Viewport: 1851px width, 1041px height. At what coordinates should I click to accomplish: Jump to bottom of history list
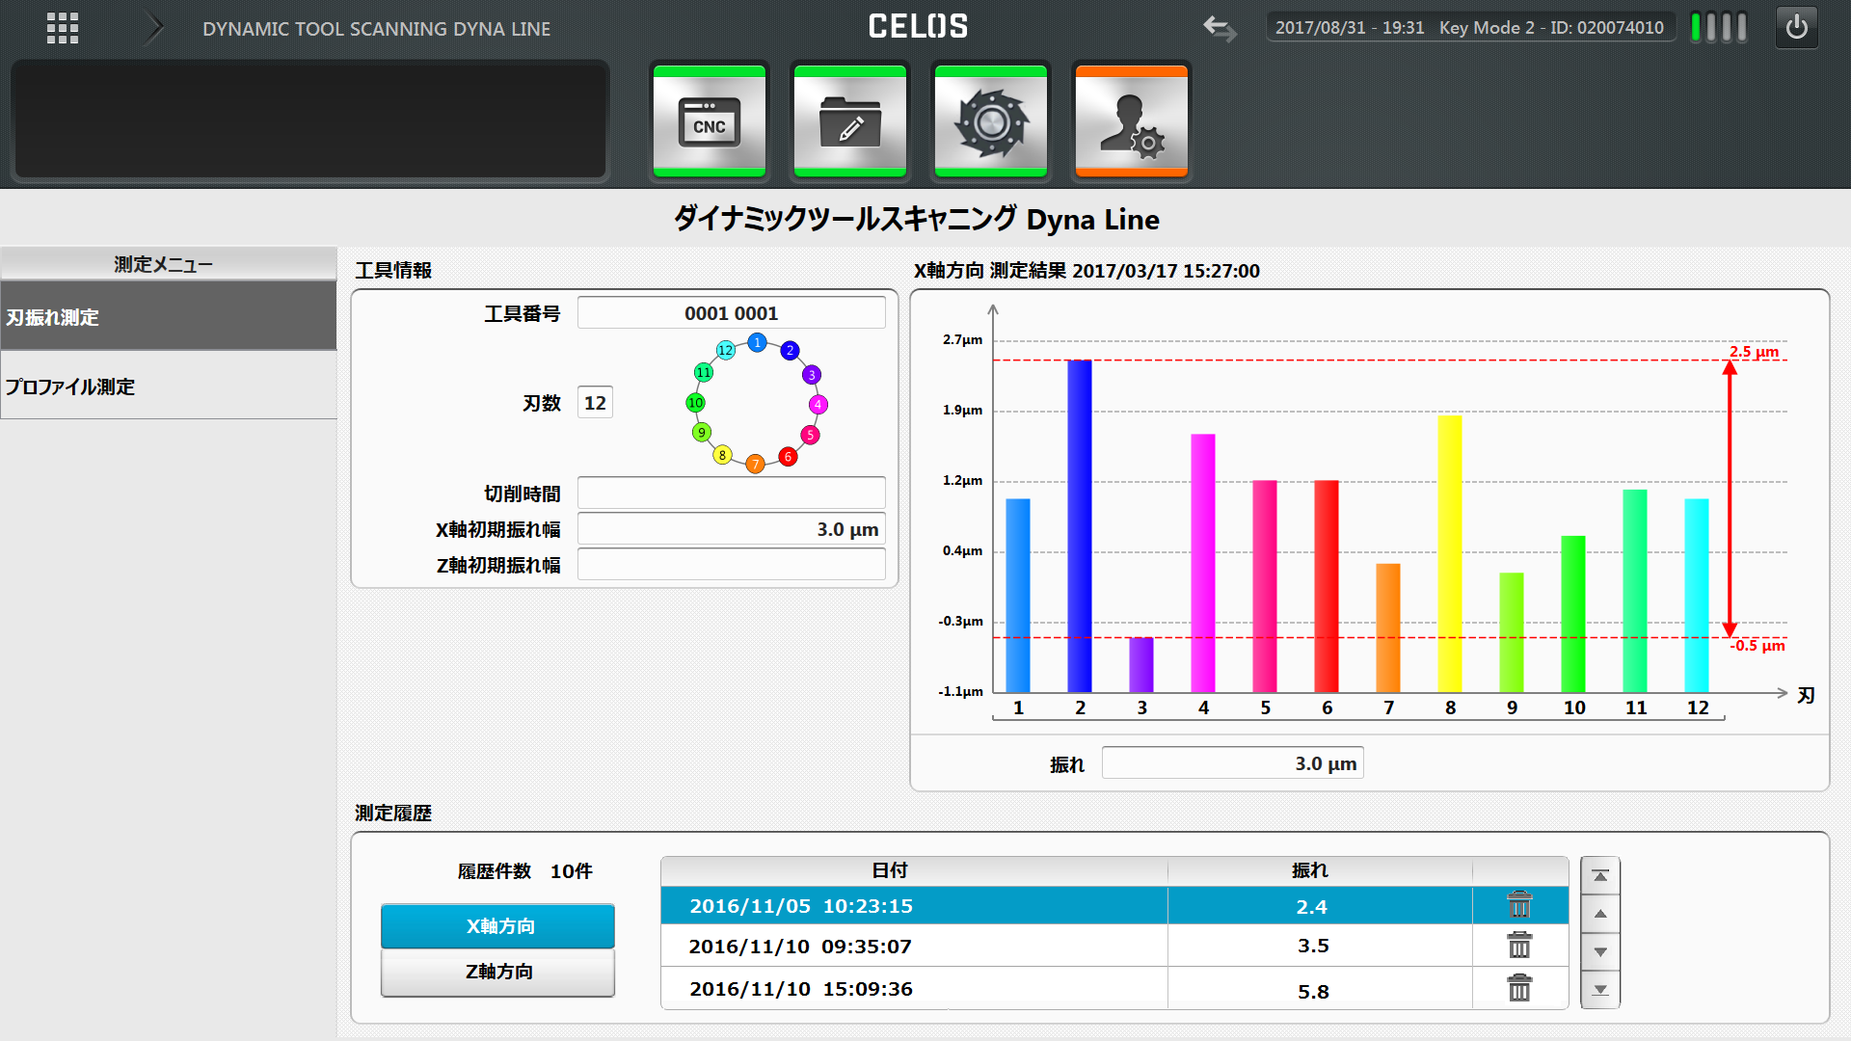[1600, 990]
